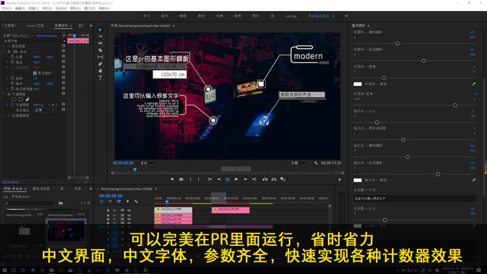Select the Track Select Forward tool
This screenshot has height=274, width=487.
100,36
